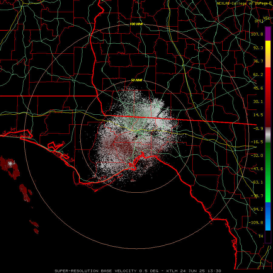Click the -109.8 velocity scale value
This screenshot has width=273, height=273.
[x=256, y=223]
